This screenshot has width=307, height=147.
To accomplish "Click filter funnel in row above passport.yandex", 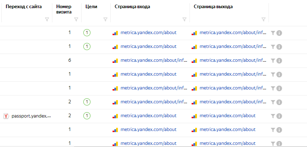I will point(273,102).
